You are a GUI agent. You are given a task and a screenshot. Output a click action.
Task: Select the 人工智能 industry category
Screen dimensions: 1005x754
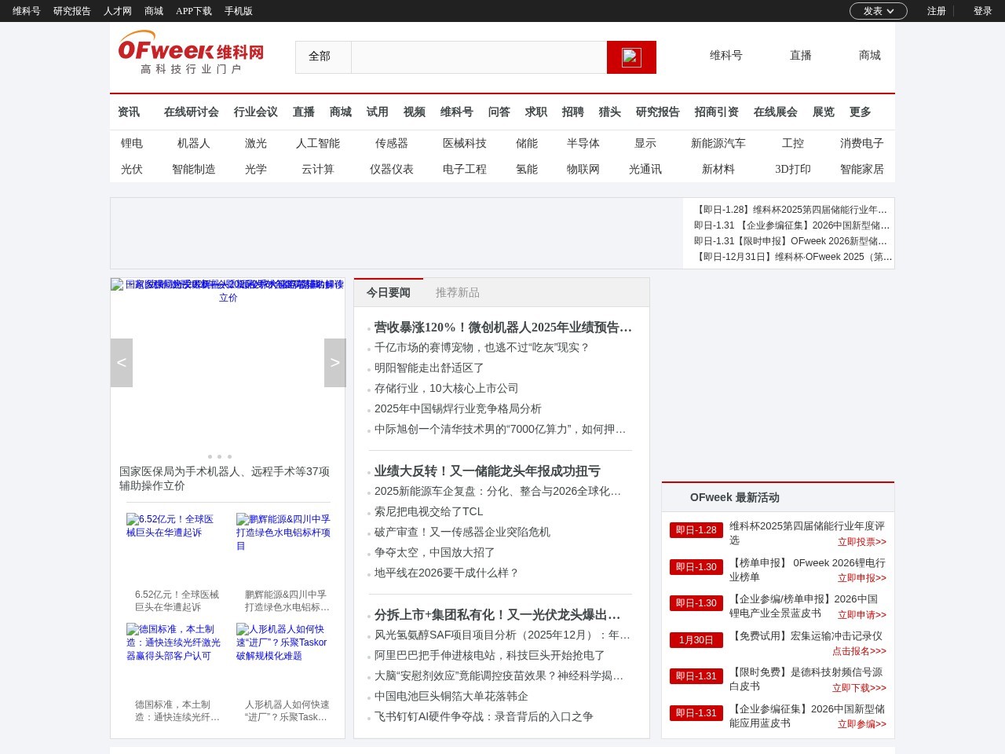pos(317,144)
